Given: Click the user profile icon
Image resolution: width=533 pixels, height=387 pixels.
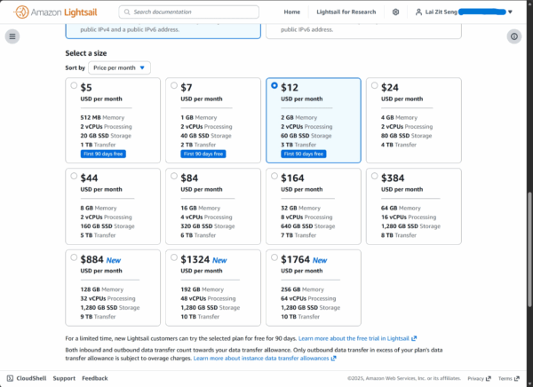Looking at the screenshot, I should (419, 12).
